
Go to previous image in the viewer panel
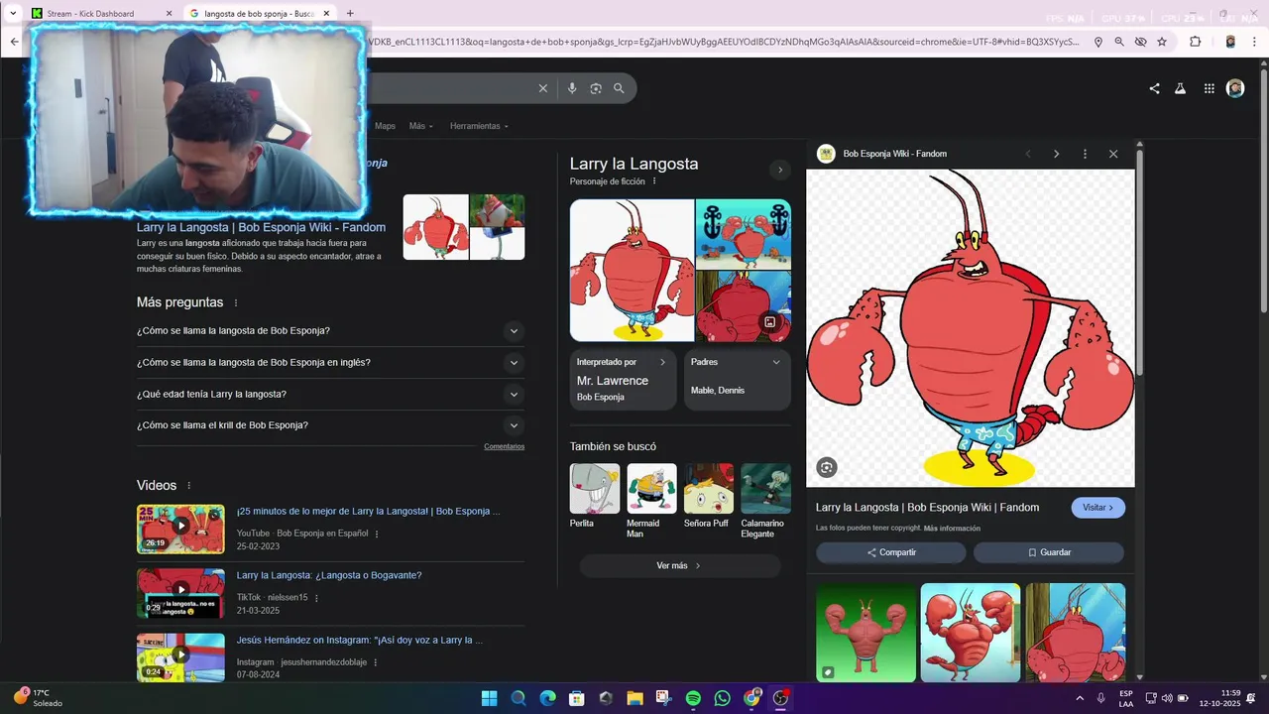point(1028,154)
